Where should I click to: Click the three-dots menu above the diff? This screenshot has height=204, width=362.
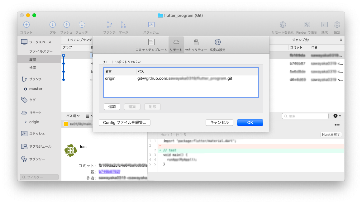point(337,125)
